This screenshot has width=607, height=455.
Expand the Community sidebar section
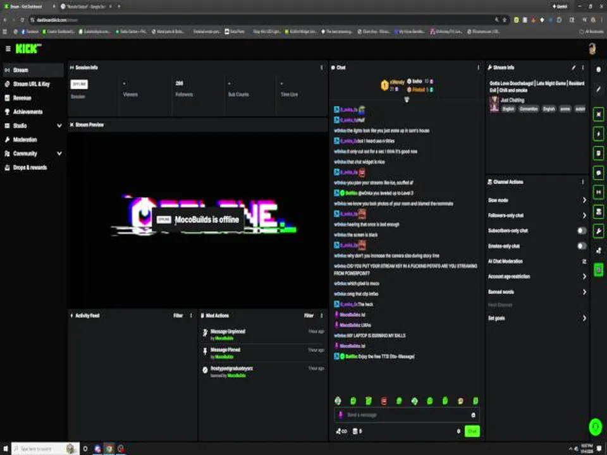click(x=59, y=154)
